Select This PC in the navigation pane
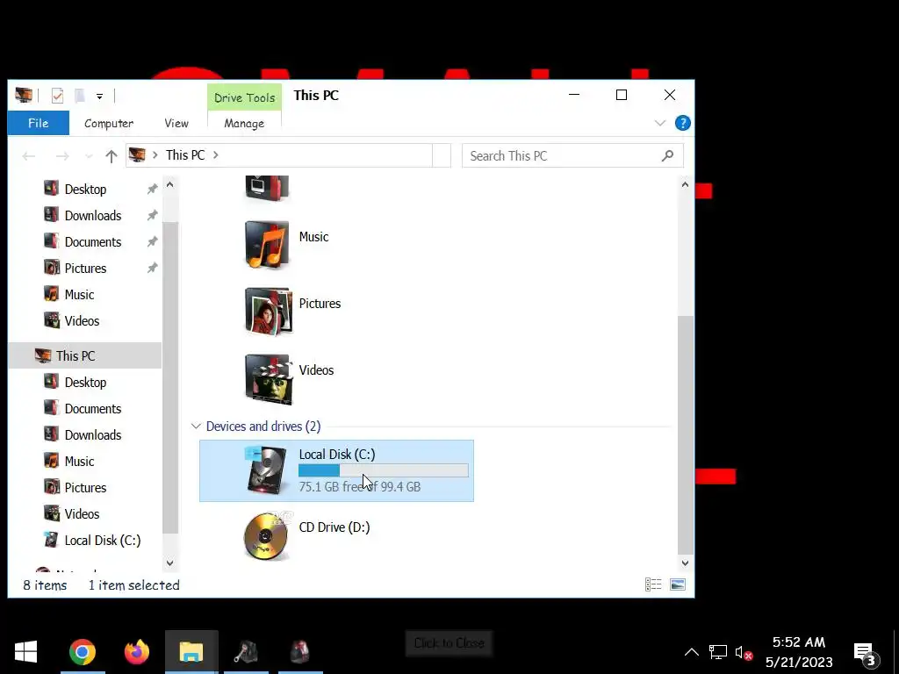 point(85,356)
